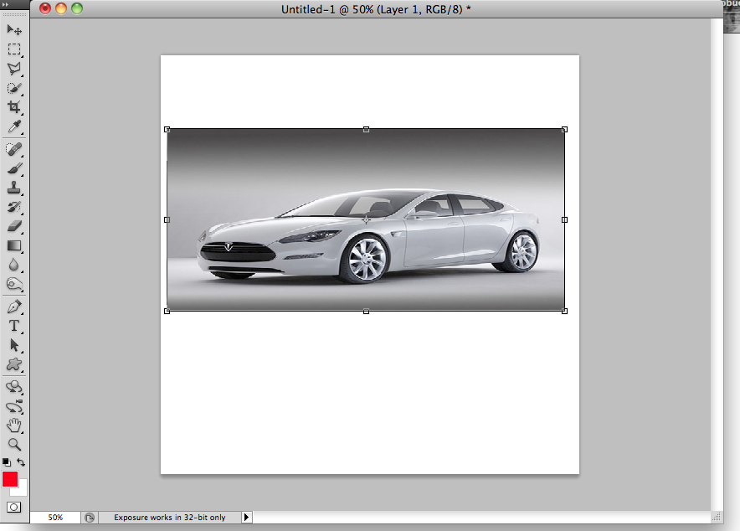The height and width of the screenshot is (531, 740).
Task: Select the Move tool
Action: 14,30
